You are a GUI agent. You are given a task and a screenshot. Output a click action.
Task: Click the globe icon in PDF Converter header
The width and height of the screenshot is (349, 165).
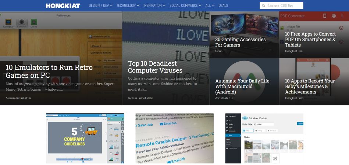334,16
